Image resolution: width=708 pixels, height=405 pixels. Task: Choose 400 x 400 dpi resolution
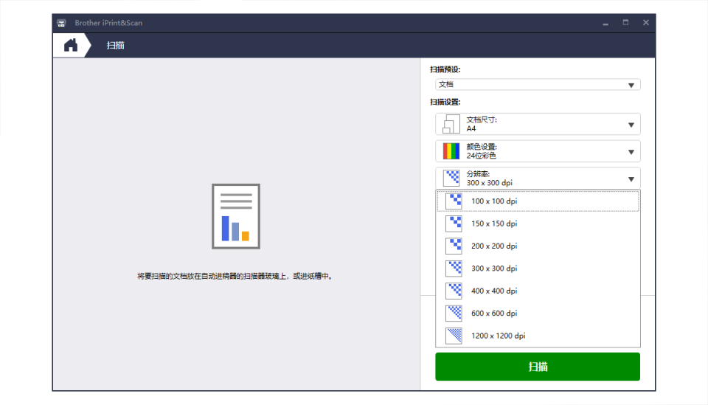coord(538,291)
